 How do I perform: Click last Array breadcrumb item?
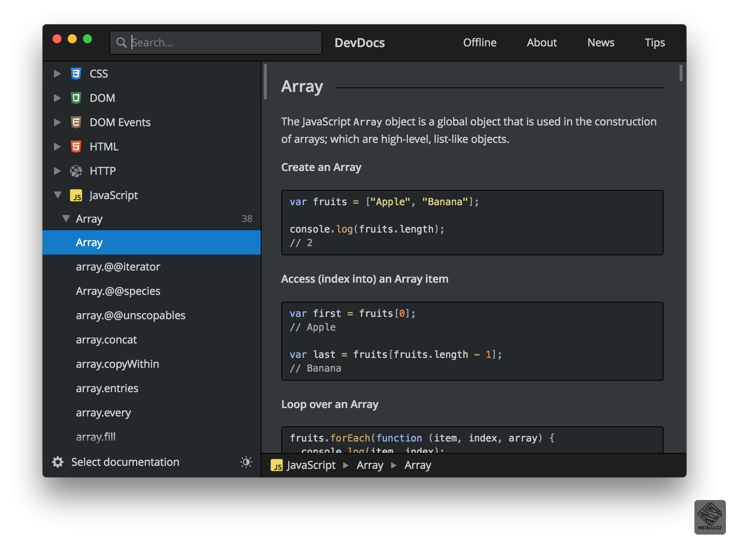click(418, 465)
